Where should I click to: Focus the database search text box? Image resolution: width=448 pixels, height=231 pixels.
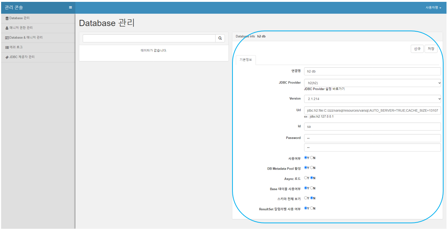[x=149, y=38]
